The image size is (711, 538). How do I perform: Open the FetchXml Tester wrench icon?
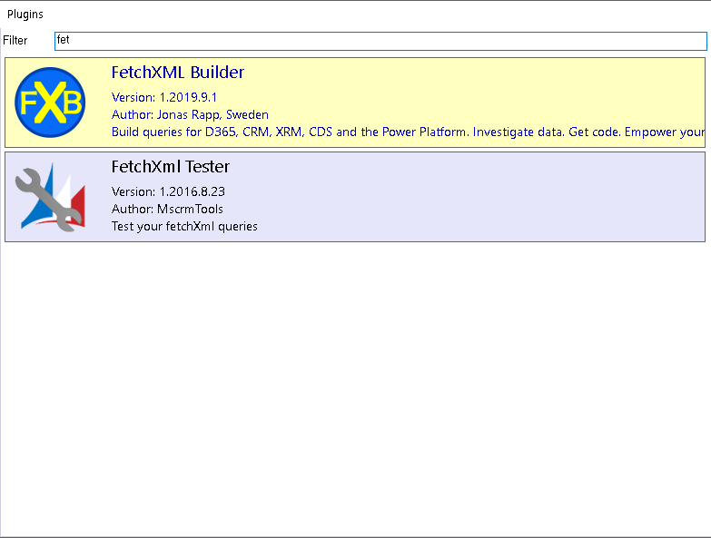coord(50,197)
